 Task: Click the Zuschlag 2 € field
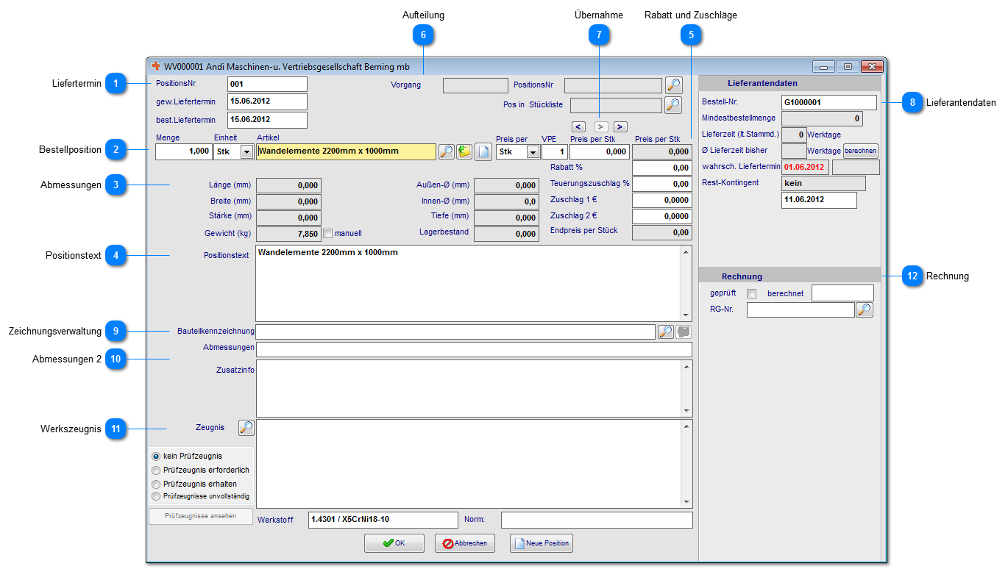[662, 216]
